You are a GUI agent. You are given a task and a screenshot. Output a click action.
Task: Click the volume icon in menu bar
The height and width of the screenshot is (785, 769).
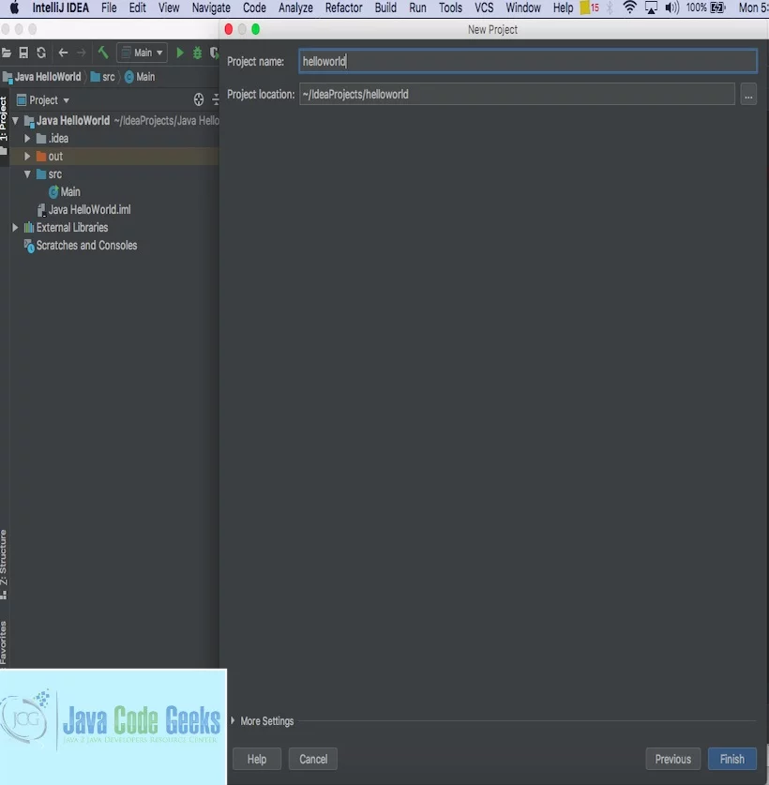pos(671,8)
